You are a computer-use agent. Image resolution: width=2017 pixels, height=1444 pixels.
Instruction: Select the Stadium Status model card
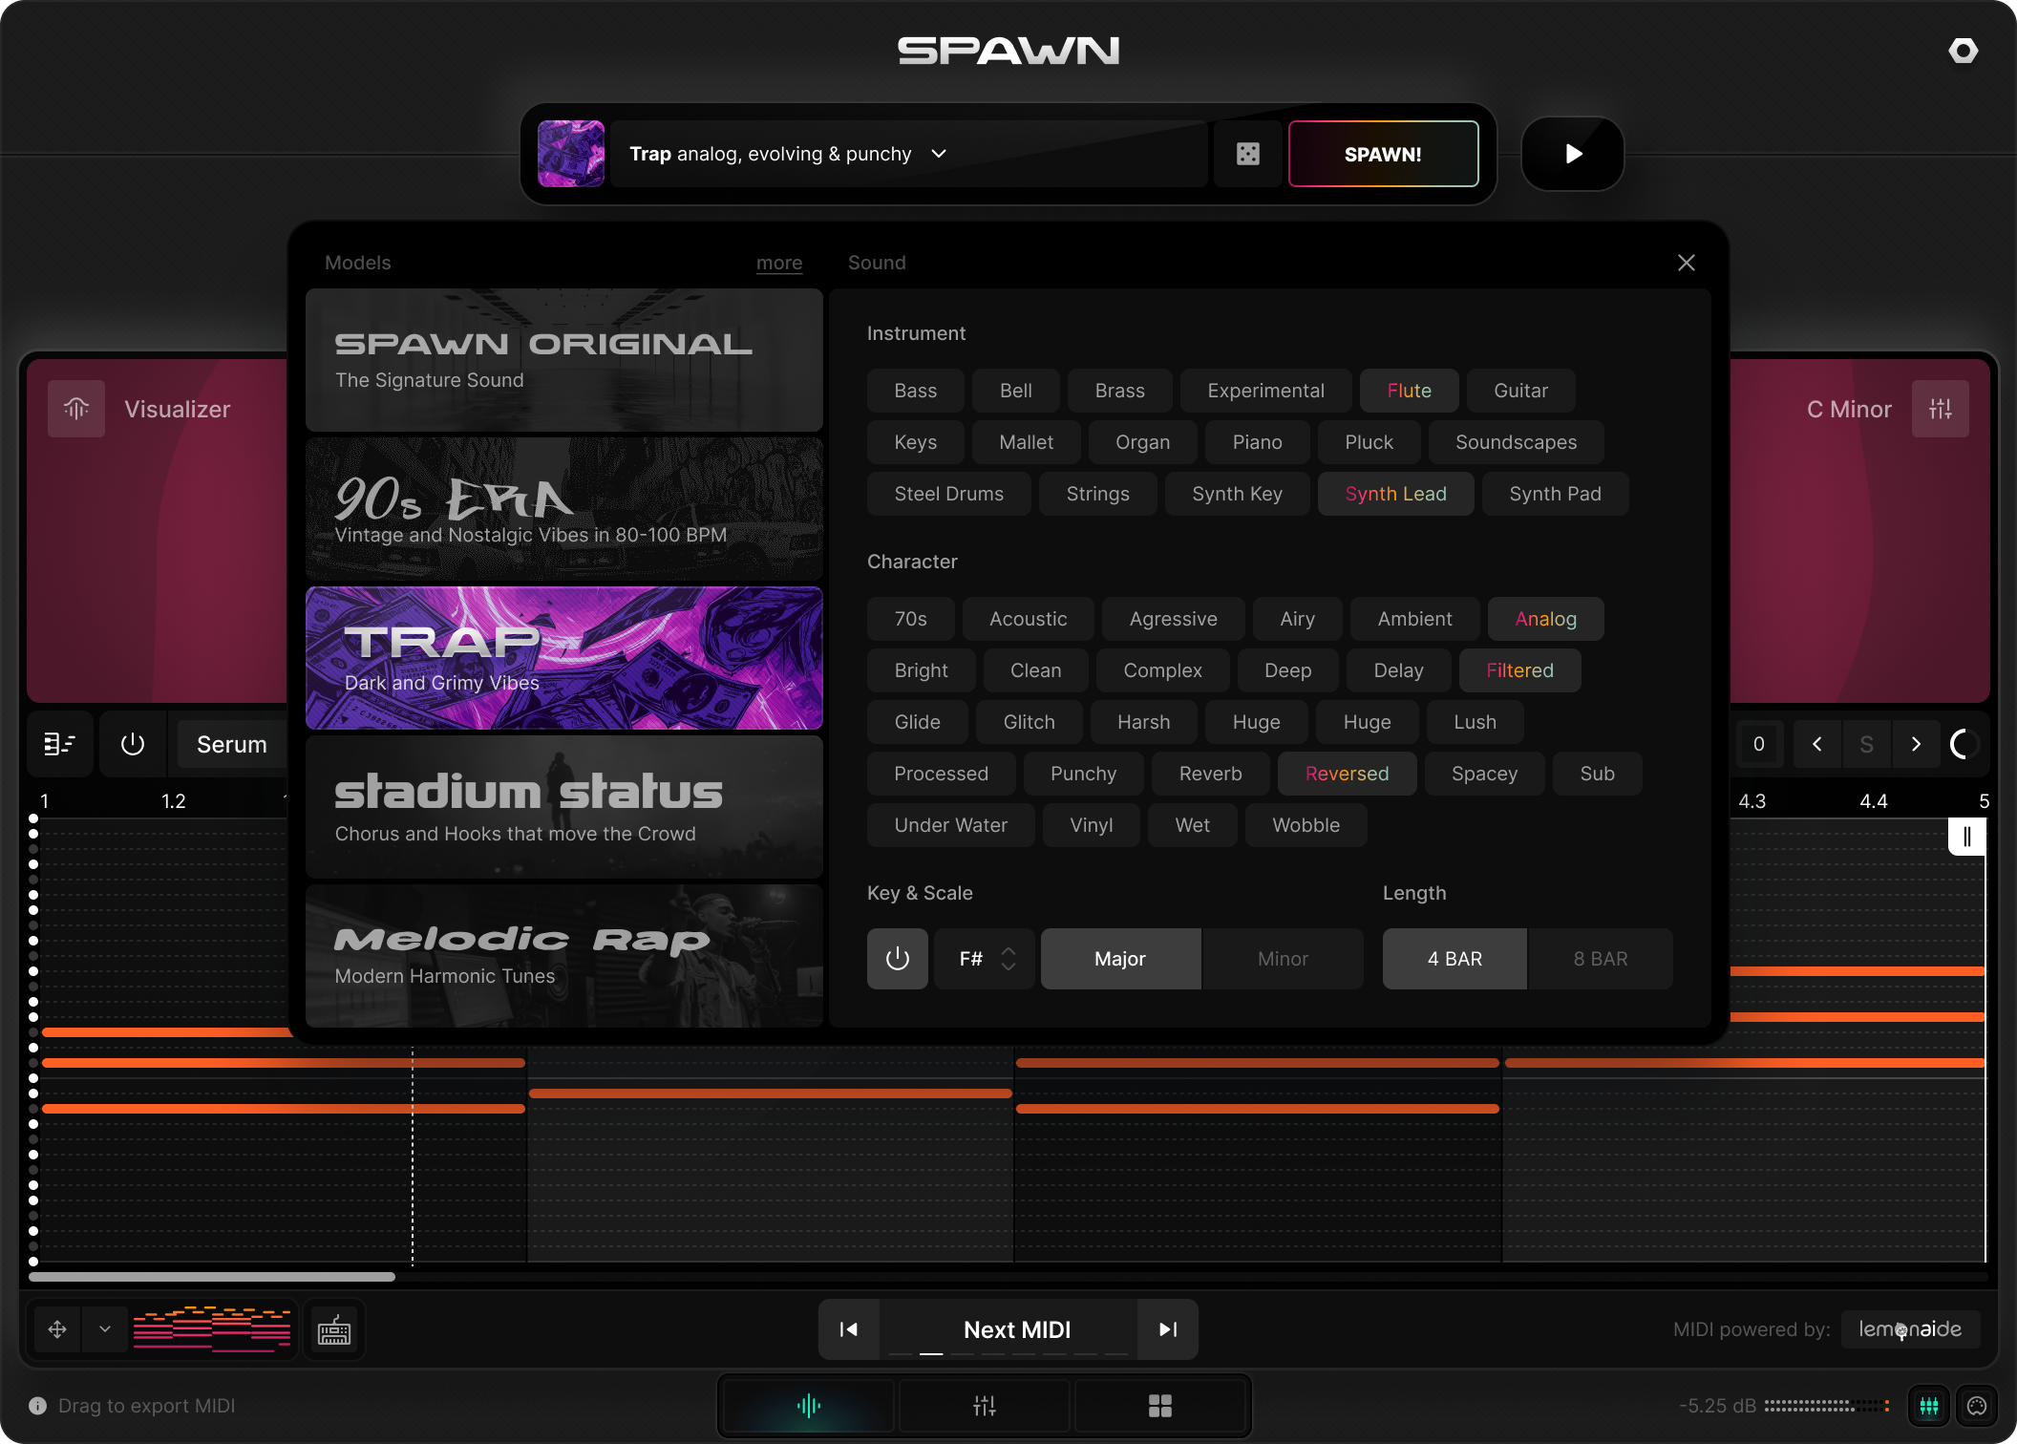pos(564,807)
